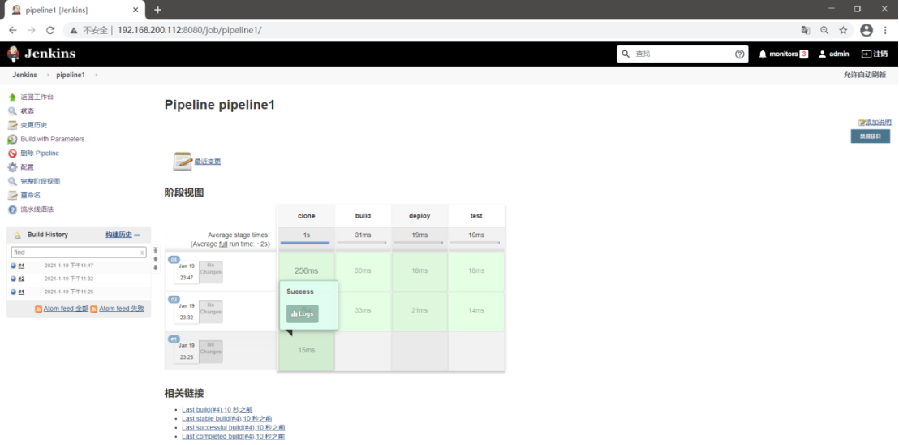Open 构建历史 trend link
This screenshot has height=445, width=899.
click(118, 235)
